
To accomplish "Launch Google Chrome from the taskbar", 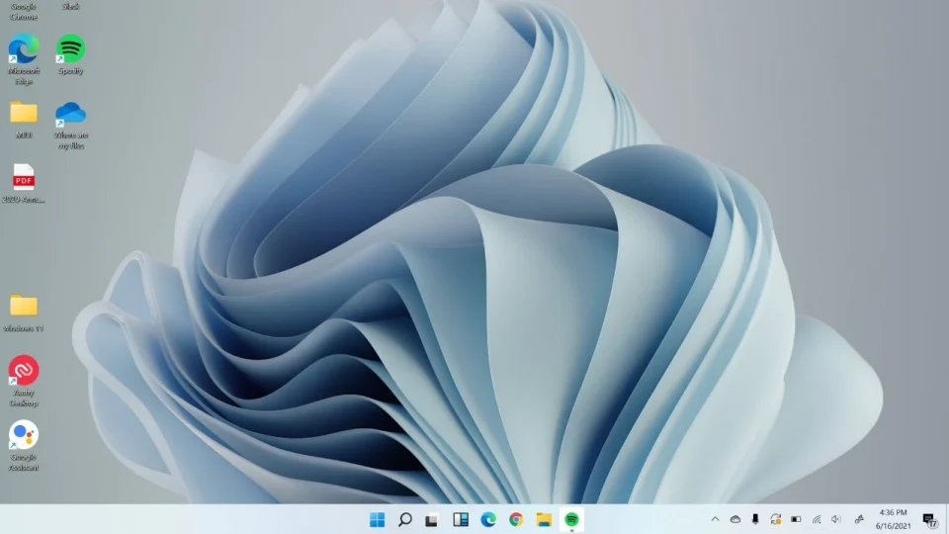I will (x=515, y=519).
